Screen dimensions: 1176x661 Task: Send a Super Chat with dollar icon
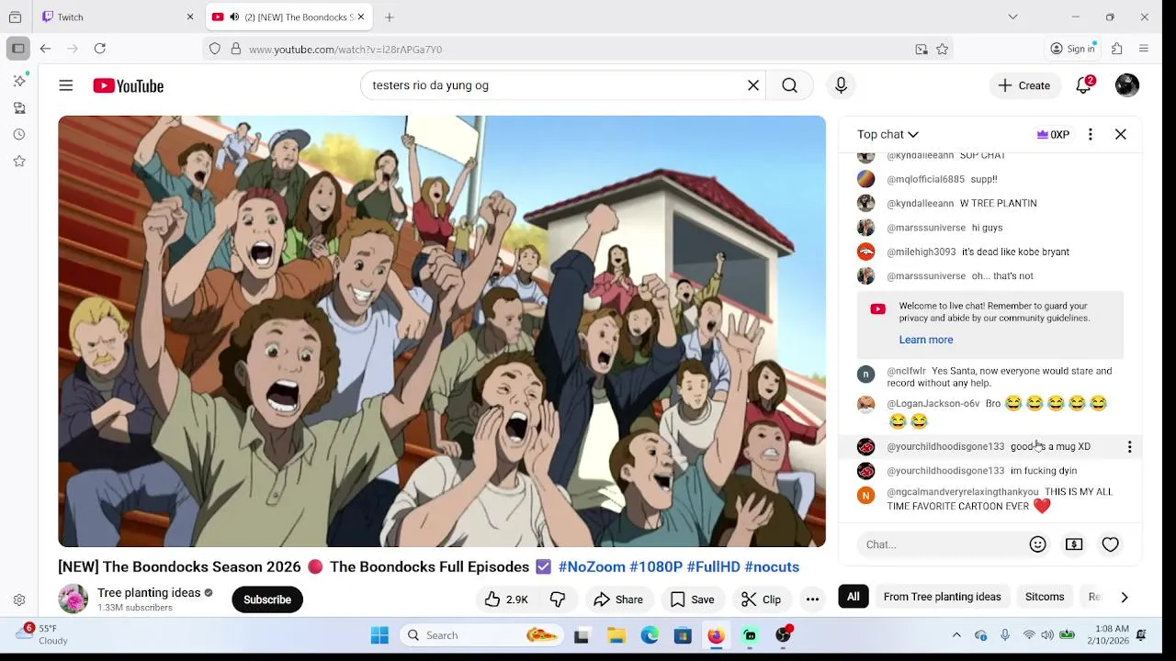point(1074,544)
